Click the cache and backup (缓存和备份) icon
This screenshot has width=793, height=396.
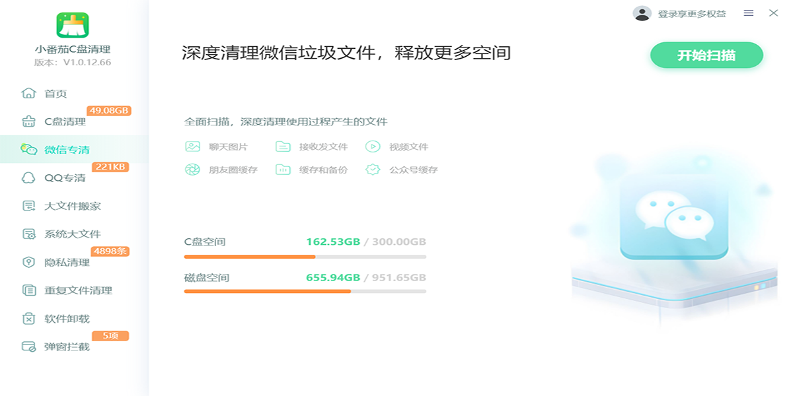pos(283,170)
